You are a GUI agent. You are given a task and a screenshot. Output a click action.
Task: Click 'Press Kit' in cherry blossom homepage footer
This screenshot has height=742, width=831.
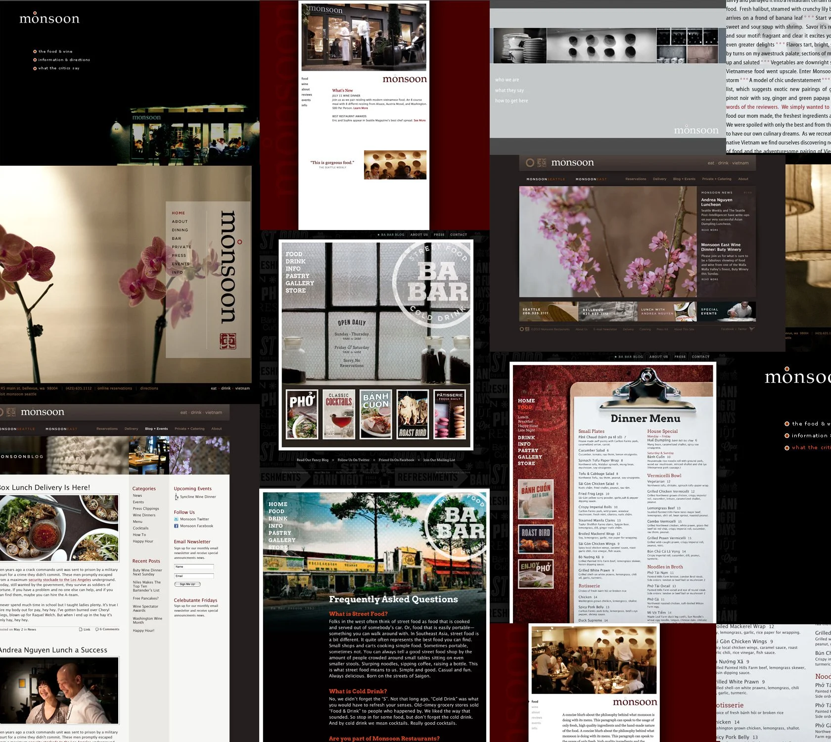tap(662, 329)
